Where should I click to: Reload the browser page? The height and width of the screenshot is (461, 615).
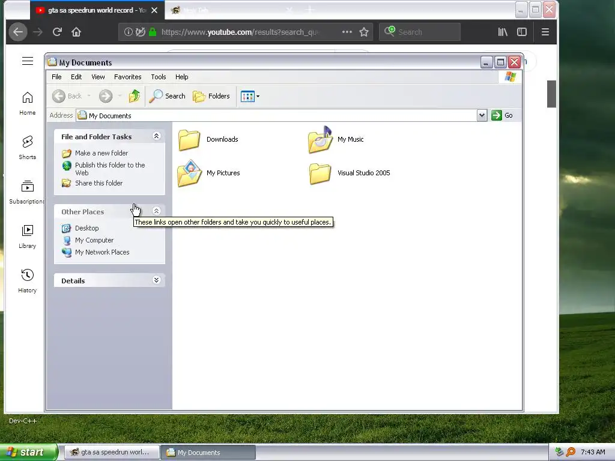tap(57, 32)
